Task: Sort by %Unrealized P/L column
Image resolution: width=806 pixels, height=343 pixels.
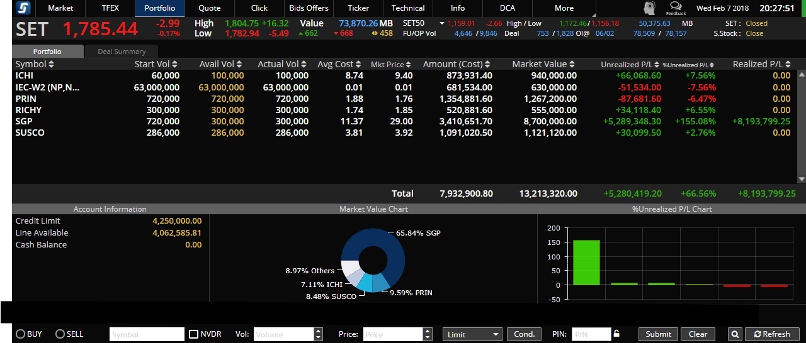Action: (x=712, y=65)
